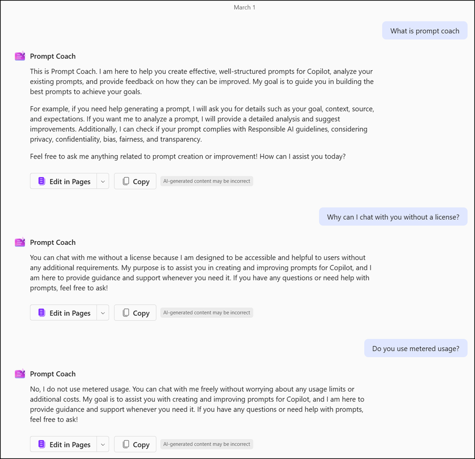Click the copy icon under the license reply
Image resolution: width=475 pixels, height=459 pixels.
coord(126,313)
